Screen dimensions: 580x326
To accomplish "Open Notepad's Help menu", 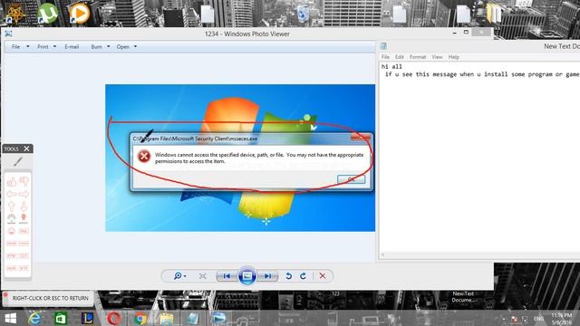I will tap(454, 57).
